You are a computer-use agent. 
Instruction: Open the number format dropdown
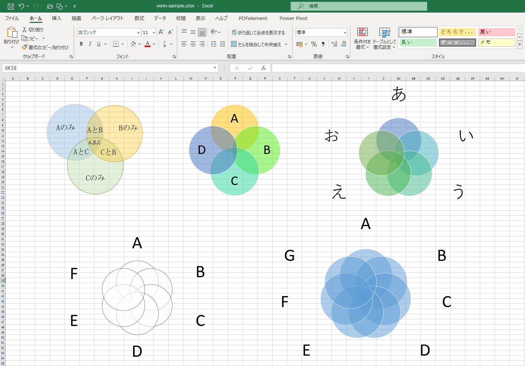345,33
